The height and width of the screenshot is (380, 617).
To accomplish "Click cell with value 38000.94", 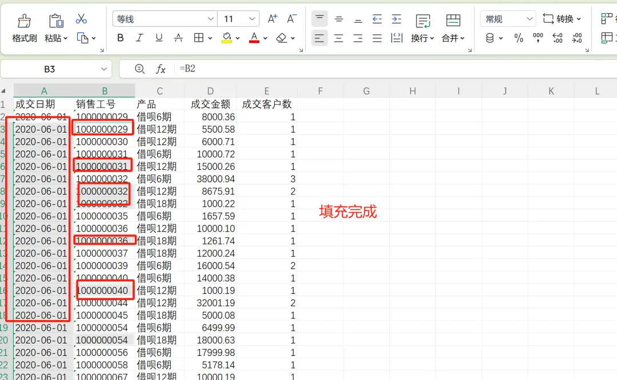I will point(210,179).
